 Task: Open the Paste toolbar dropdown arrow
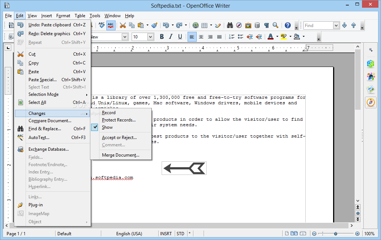(x=147, y=25)
